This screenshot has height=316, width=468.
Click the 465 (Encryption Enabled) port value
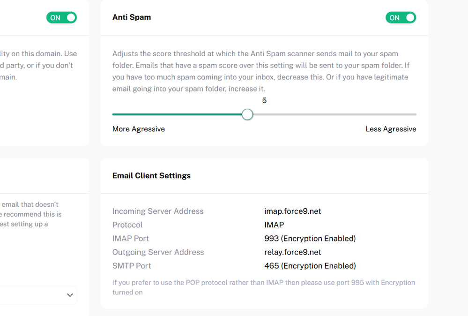click(310, 266)
